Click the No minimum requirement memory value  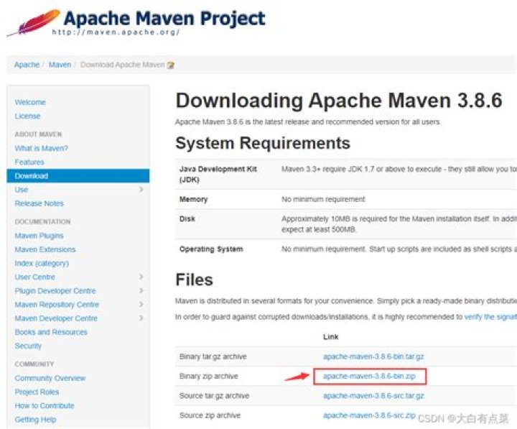(x=323, y=199)
